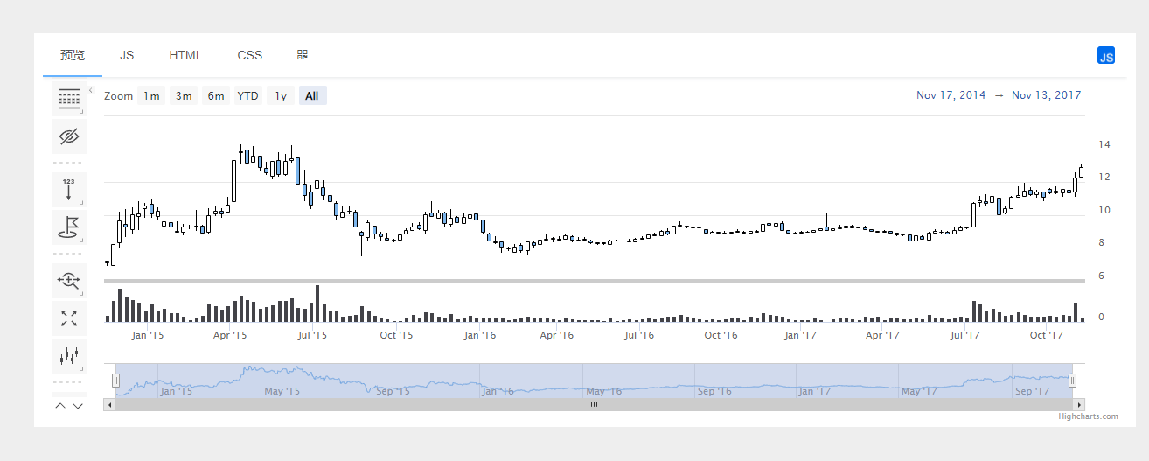Click the navigator scrollbar left arrow
This screenshot has width=1149, height=461.
point(109,404)
